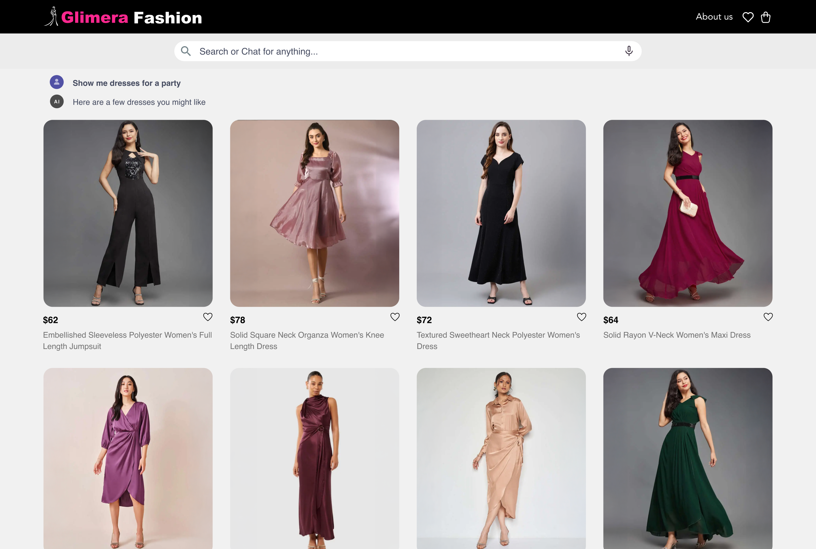Click 'Here are a few dresses' reply
816x549 pixels.
139,102
